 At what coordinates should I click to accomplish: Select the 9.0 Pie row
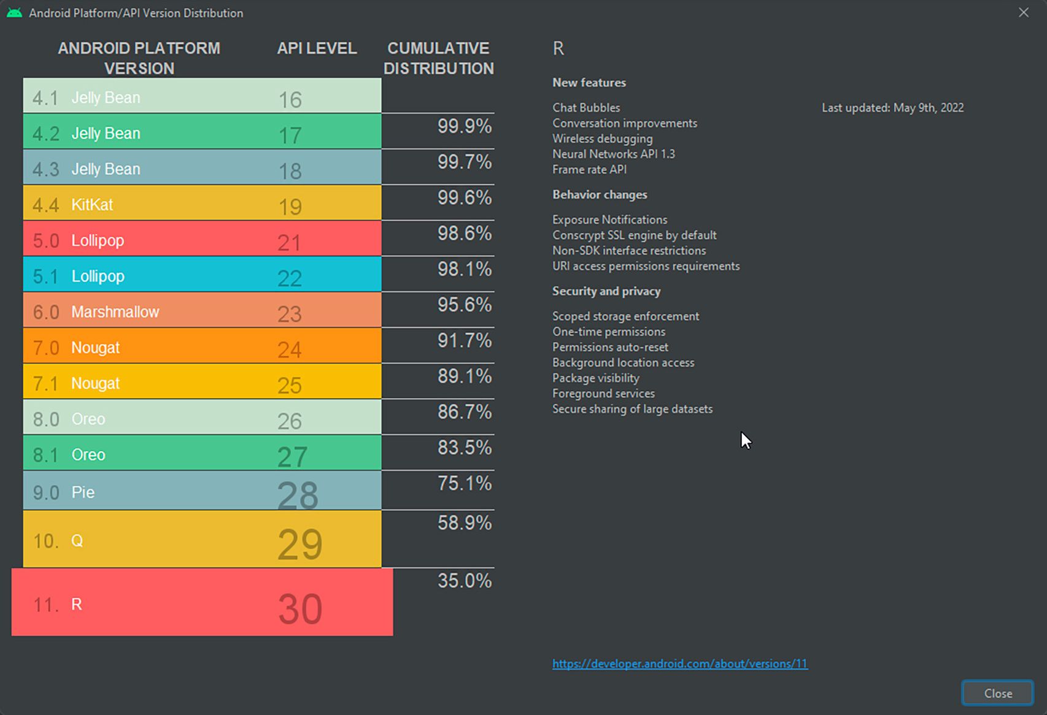tap(202, 491)
